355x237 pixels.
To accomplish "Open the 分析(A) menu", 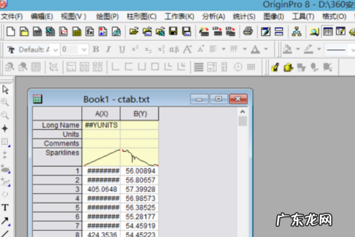I will pyautogui.click(x=212, y=16).
